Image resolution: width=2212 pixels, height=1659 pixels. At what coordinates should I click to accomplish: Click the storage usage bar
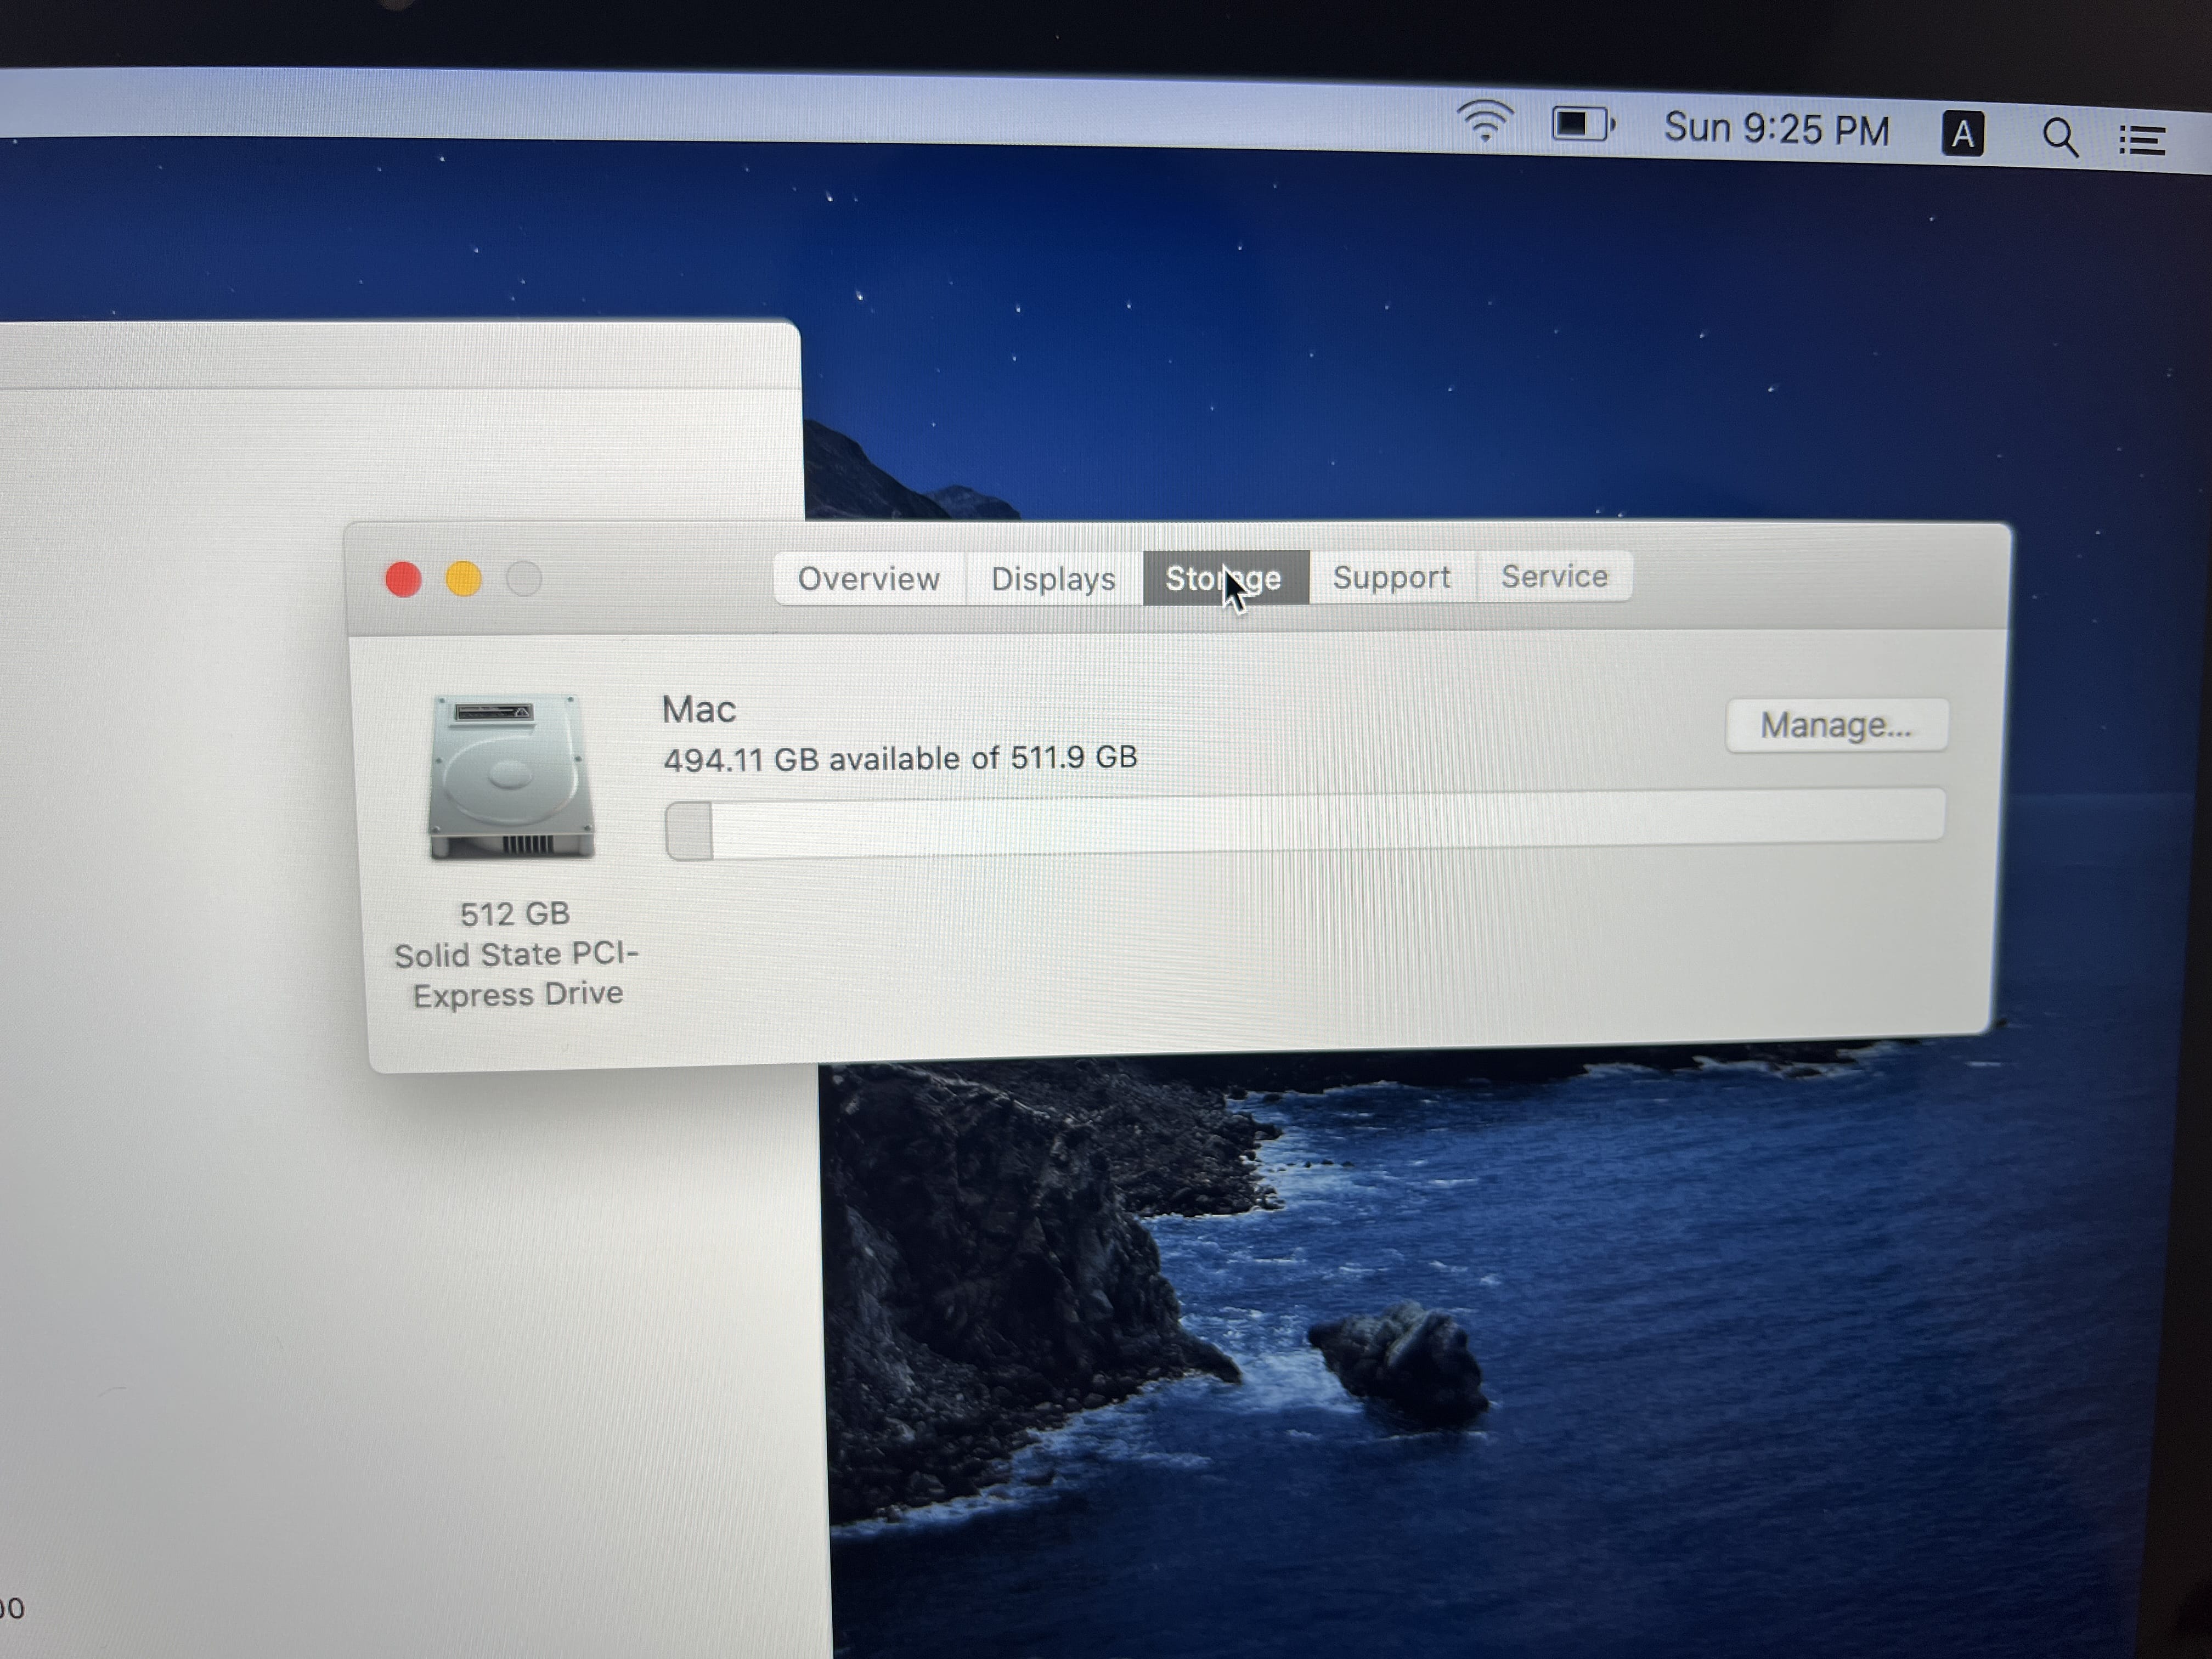(x=1305, y=824)
